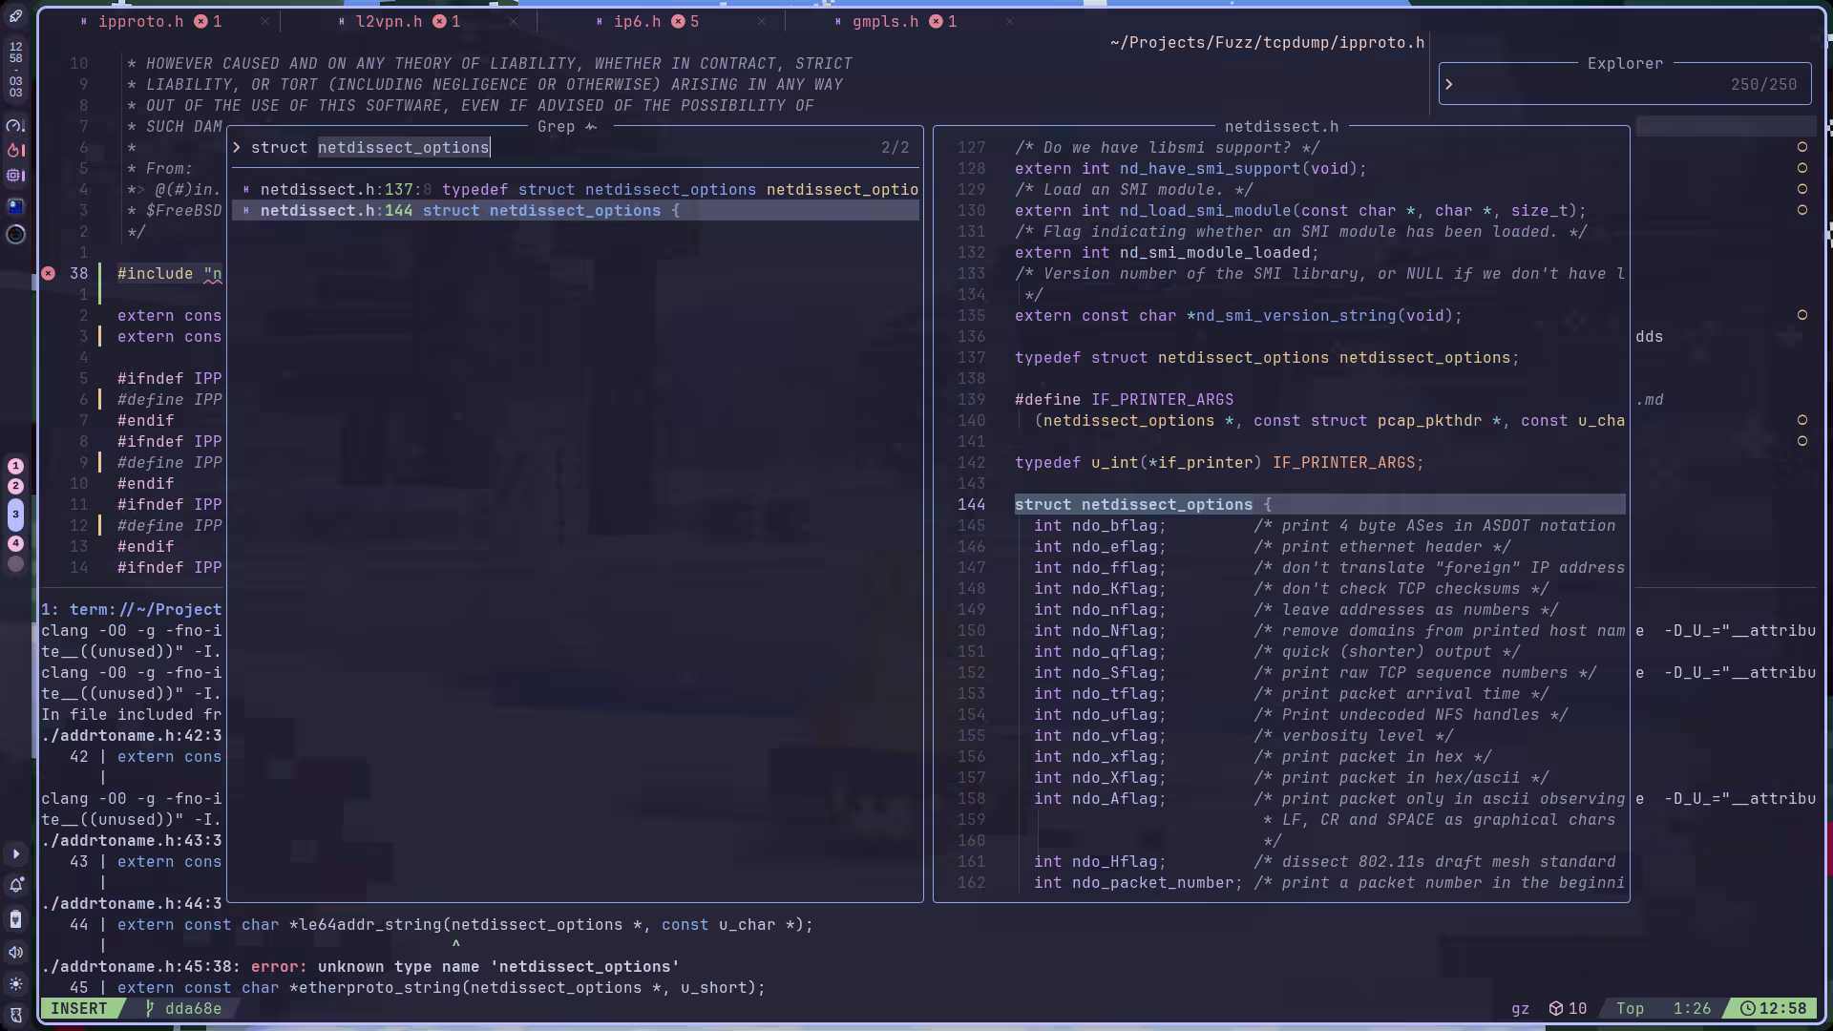Click the flame temperature icon
The image size is (1833, 1031).
click(x=15, y=150)
